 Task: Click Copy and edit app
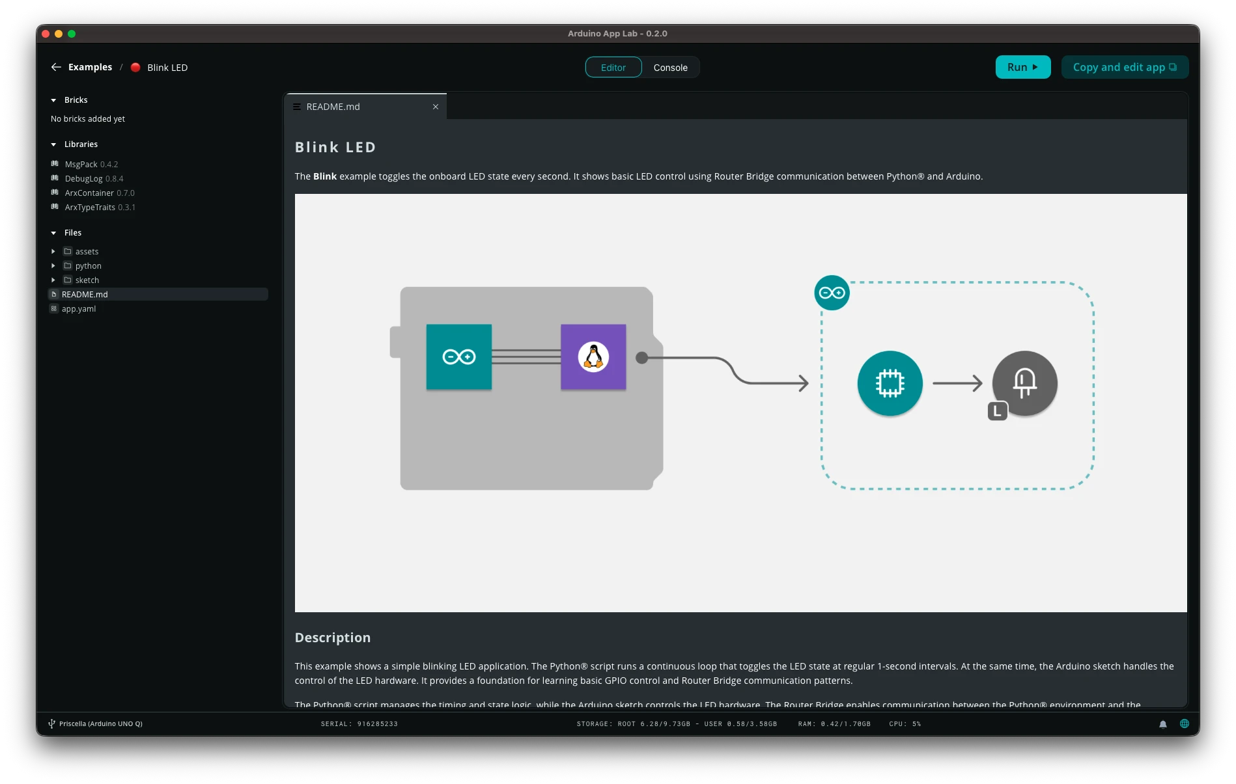point(1125,67)
